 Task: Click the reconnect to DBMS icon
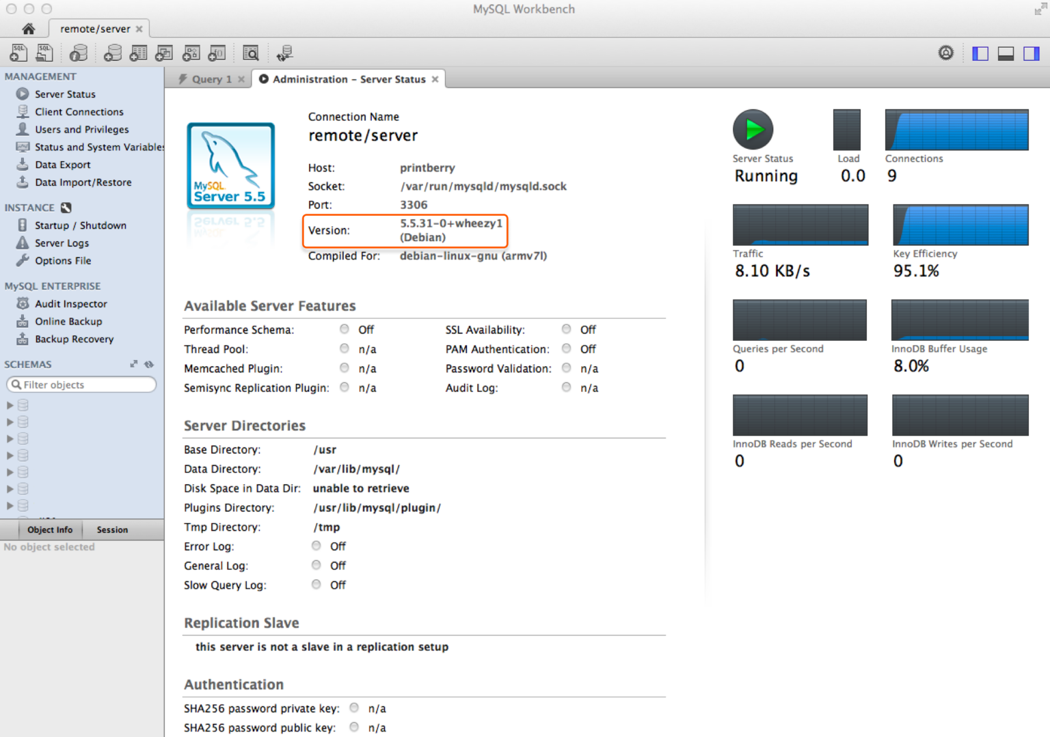click(284, 53)
